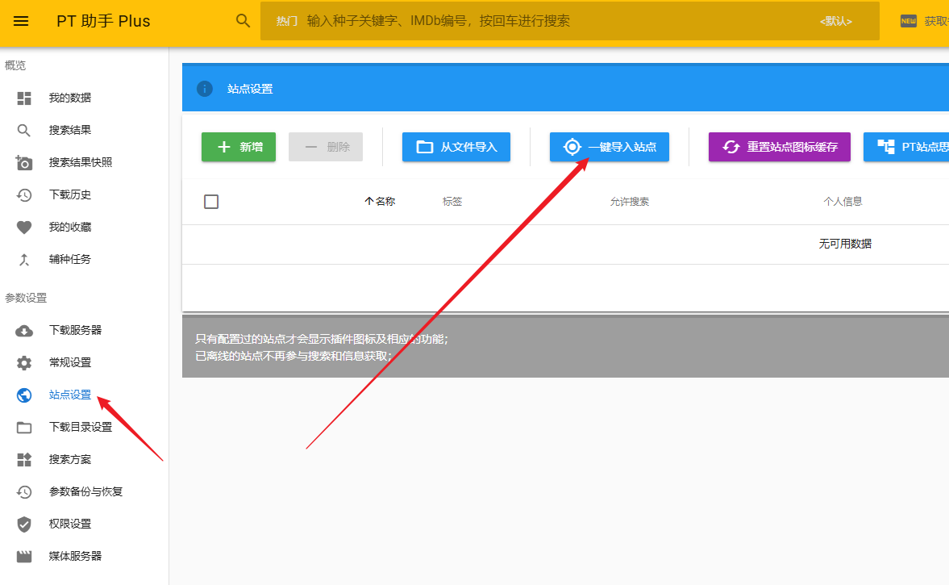
Task: Open 我的数据 dashboard from sidebar
Action: (69, 98)
